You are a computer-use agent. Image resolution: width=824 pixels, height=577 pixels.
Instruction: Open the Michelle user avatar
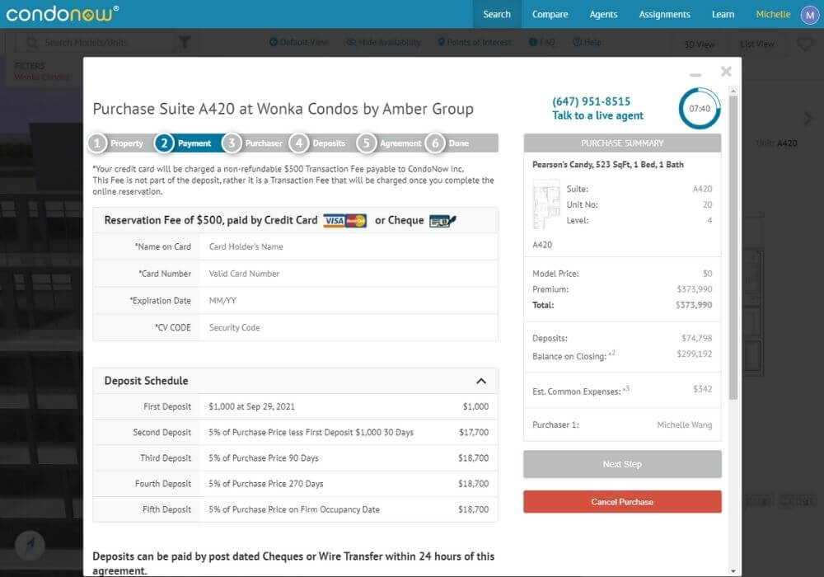(x=806, y=15)
